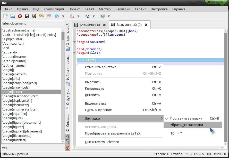Open the Настройка menu
This screenshot has height=158, width=229.
click(159, 9)
